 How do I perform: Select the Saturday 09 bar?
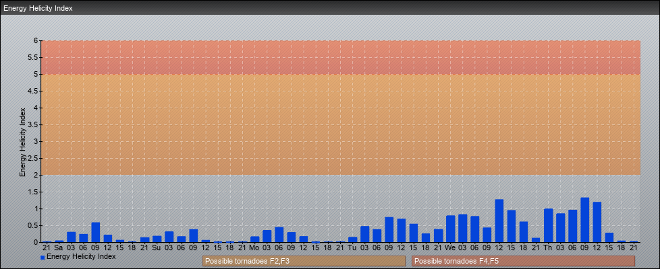(96, 232)
